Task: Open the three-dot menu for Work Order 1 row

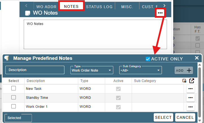Action: (x=190, y=107)
